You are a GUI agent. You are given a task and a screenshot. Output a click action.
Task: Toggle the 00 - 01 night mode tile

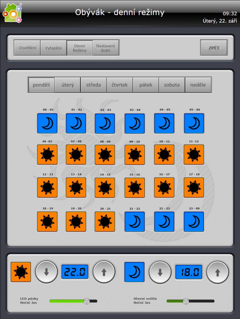click(47, 123)
